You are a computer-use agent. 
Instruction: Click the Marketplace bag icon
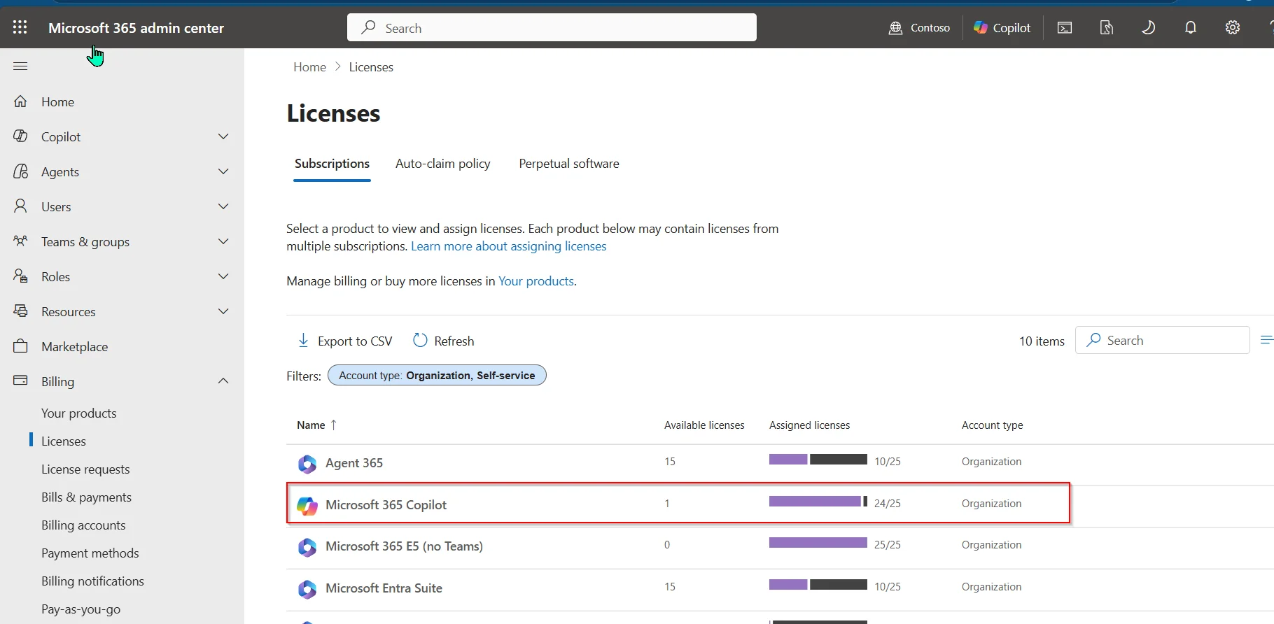pyautogui.click(x=20, y=346)
